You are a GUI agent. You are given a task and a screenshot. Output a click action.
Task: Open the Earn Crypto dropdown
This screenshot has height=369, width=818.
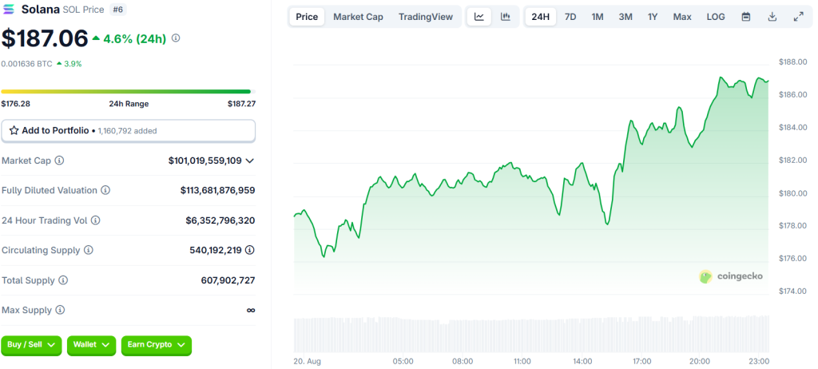click(157, 345)
